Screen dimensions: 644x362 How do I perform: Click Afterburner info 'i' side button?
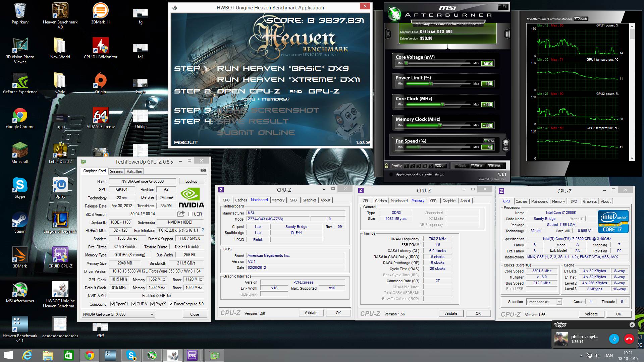tap(507, 34)
